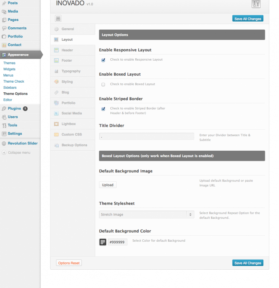Screen dimensions: 279x288
Task: Open the Blog options tab
Action: pos(73,92)
